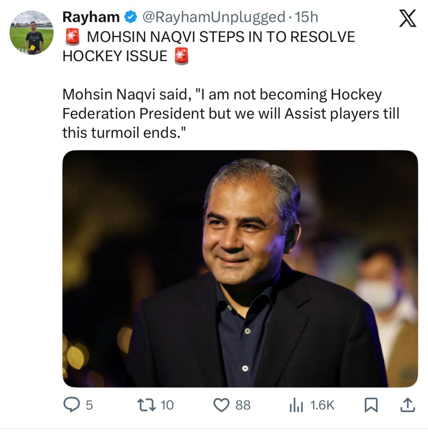Click the repost count of 10

pyautogui.click(x=167, y=406)
